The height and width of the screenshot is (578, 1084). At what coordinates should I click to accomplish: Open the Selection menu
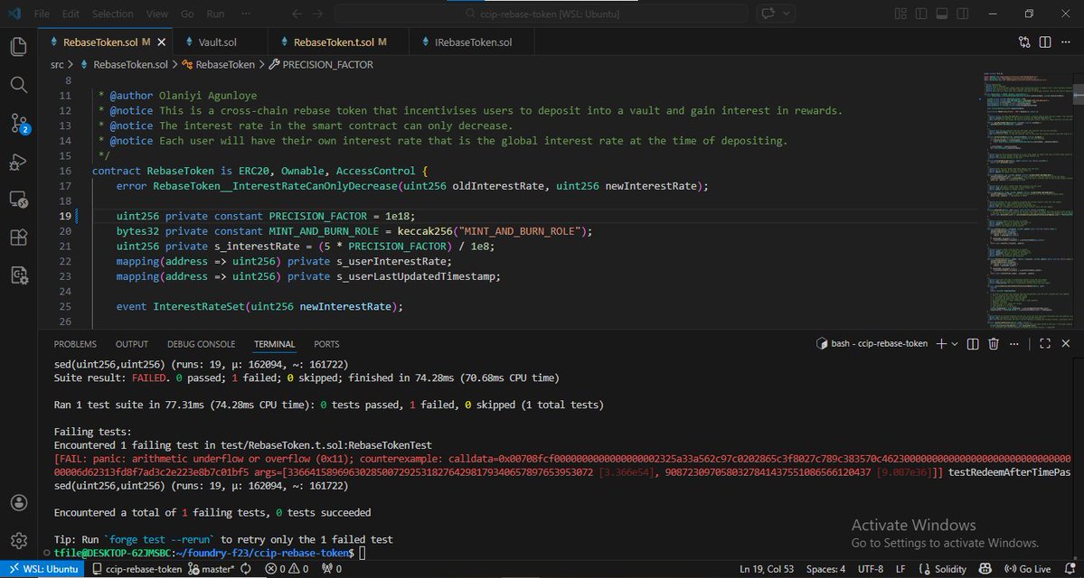[113, 14]
